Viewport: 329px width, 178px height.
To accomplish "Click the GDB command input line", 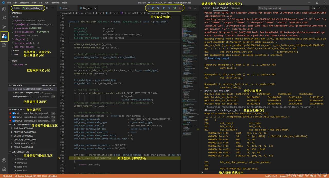I will 265,172.
